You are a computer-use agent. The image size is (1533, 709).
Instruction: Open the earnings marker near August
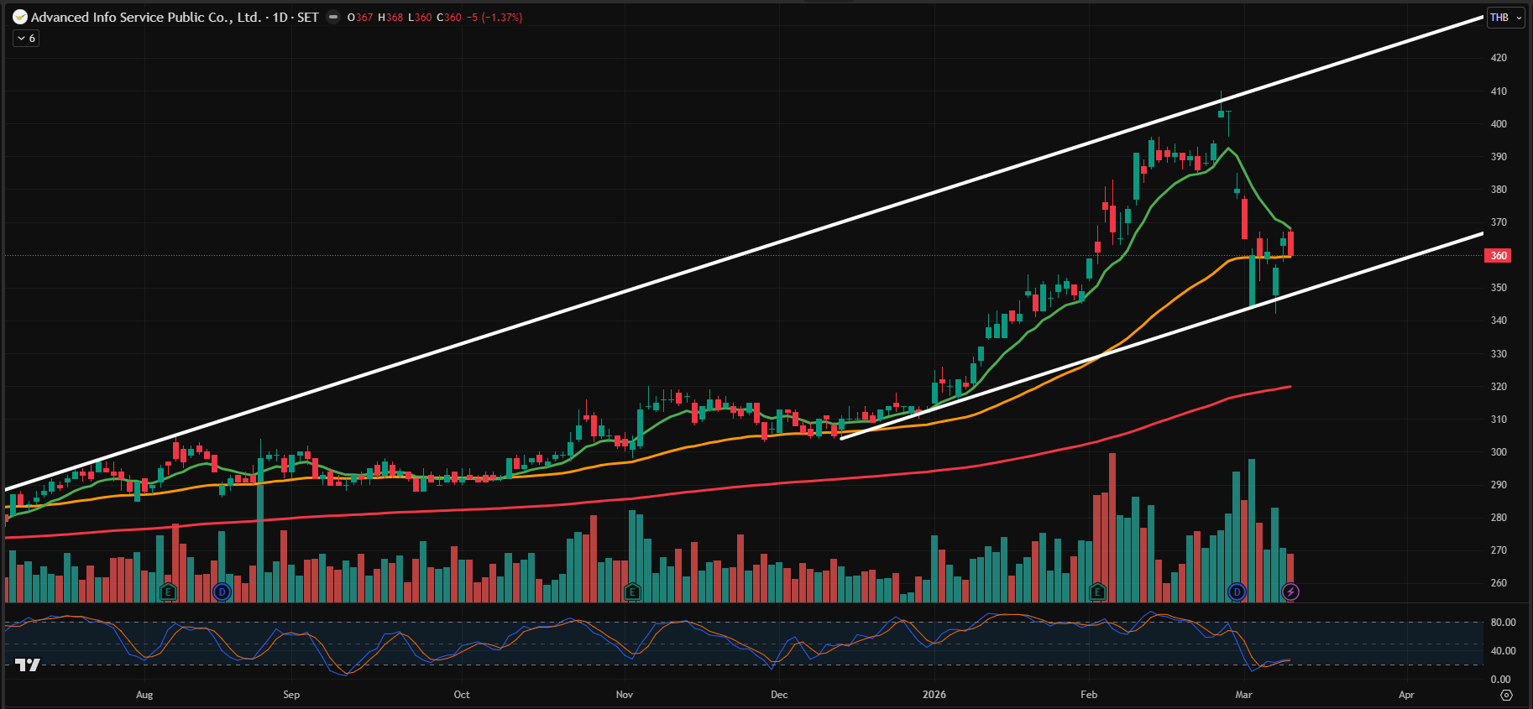tap(168, 592)
